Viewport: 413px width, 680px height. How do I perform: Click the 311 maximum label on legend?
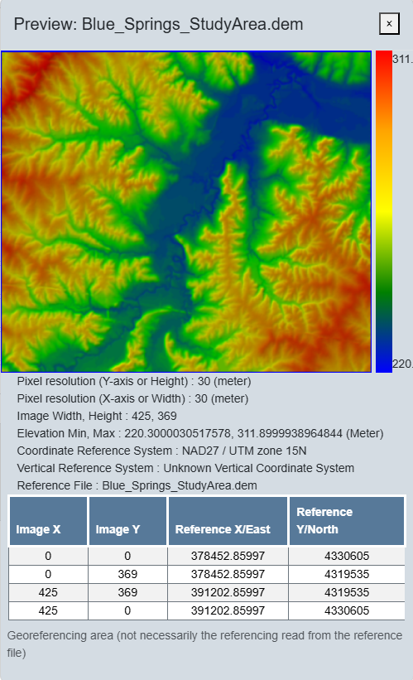point(402,59)
